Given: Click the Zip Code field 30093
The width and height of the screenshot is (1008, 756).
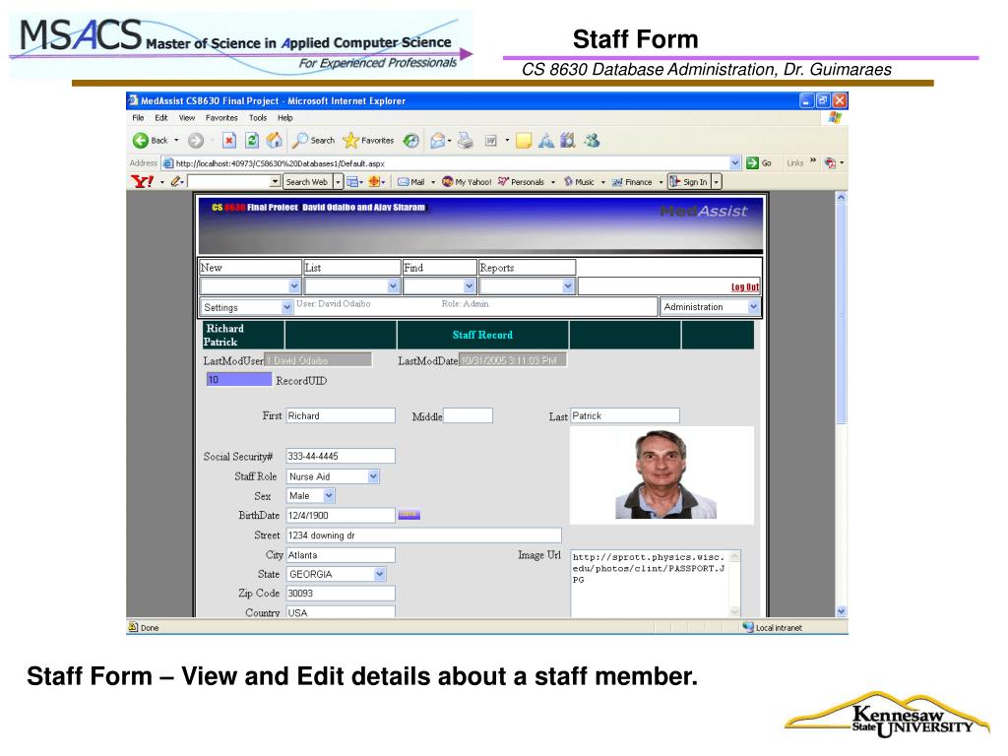Looking at the screenshot, I should pos(341,594).
